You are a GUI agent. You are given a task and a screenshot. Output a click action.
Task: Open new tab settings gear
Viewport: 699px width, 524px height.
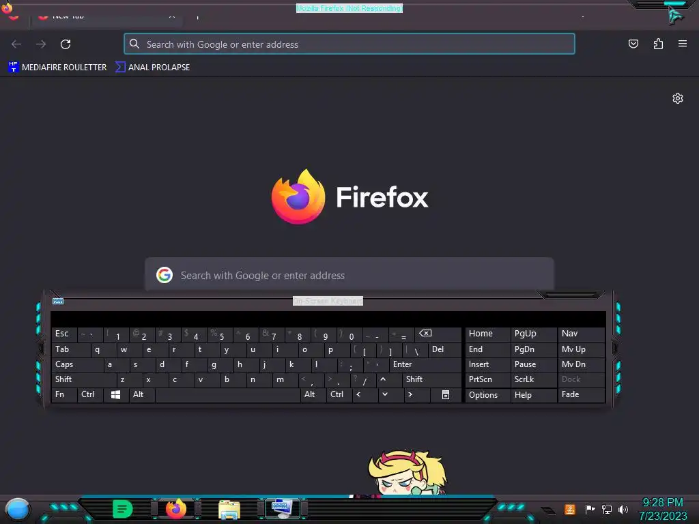tap(678, 98)
